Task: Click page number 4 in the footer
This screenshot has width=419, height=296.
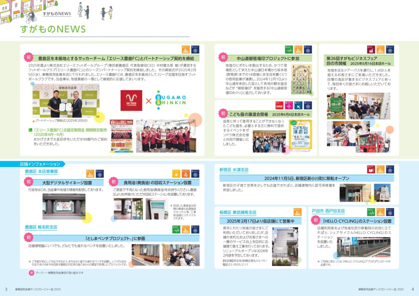Action: point(412,289)
